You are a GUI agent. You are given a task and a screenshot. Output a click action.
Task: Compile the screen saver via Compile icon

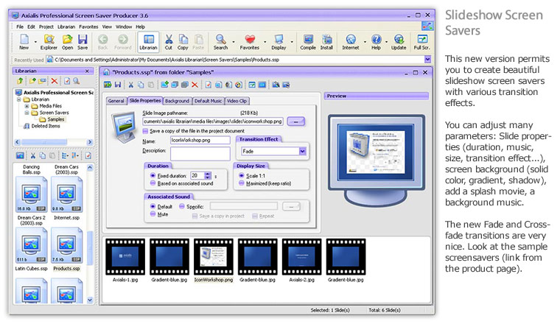coord(308,42)
